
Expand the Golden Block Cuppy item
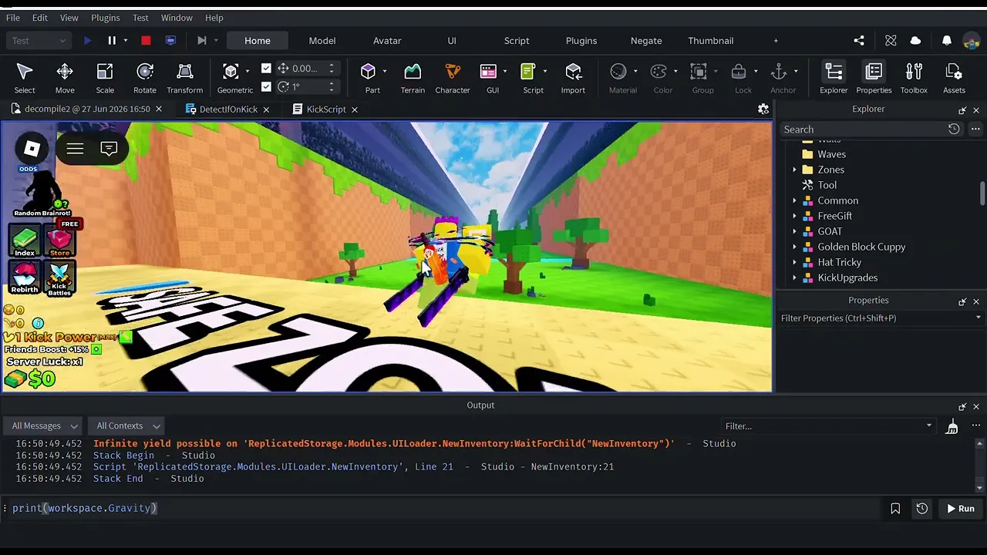(x=795, y=247)
